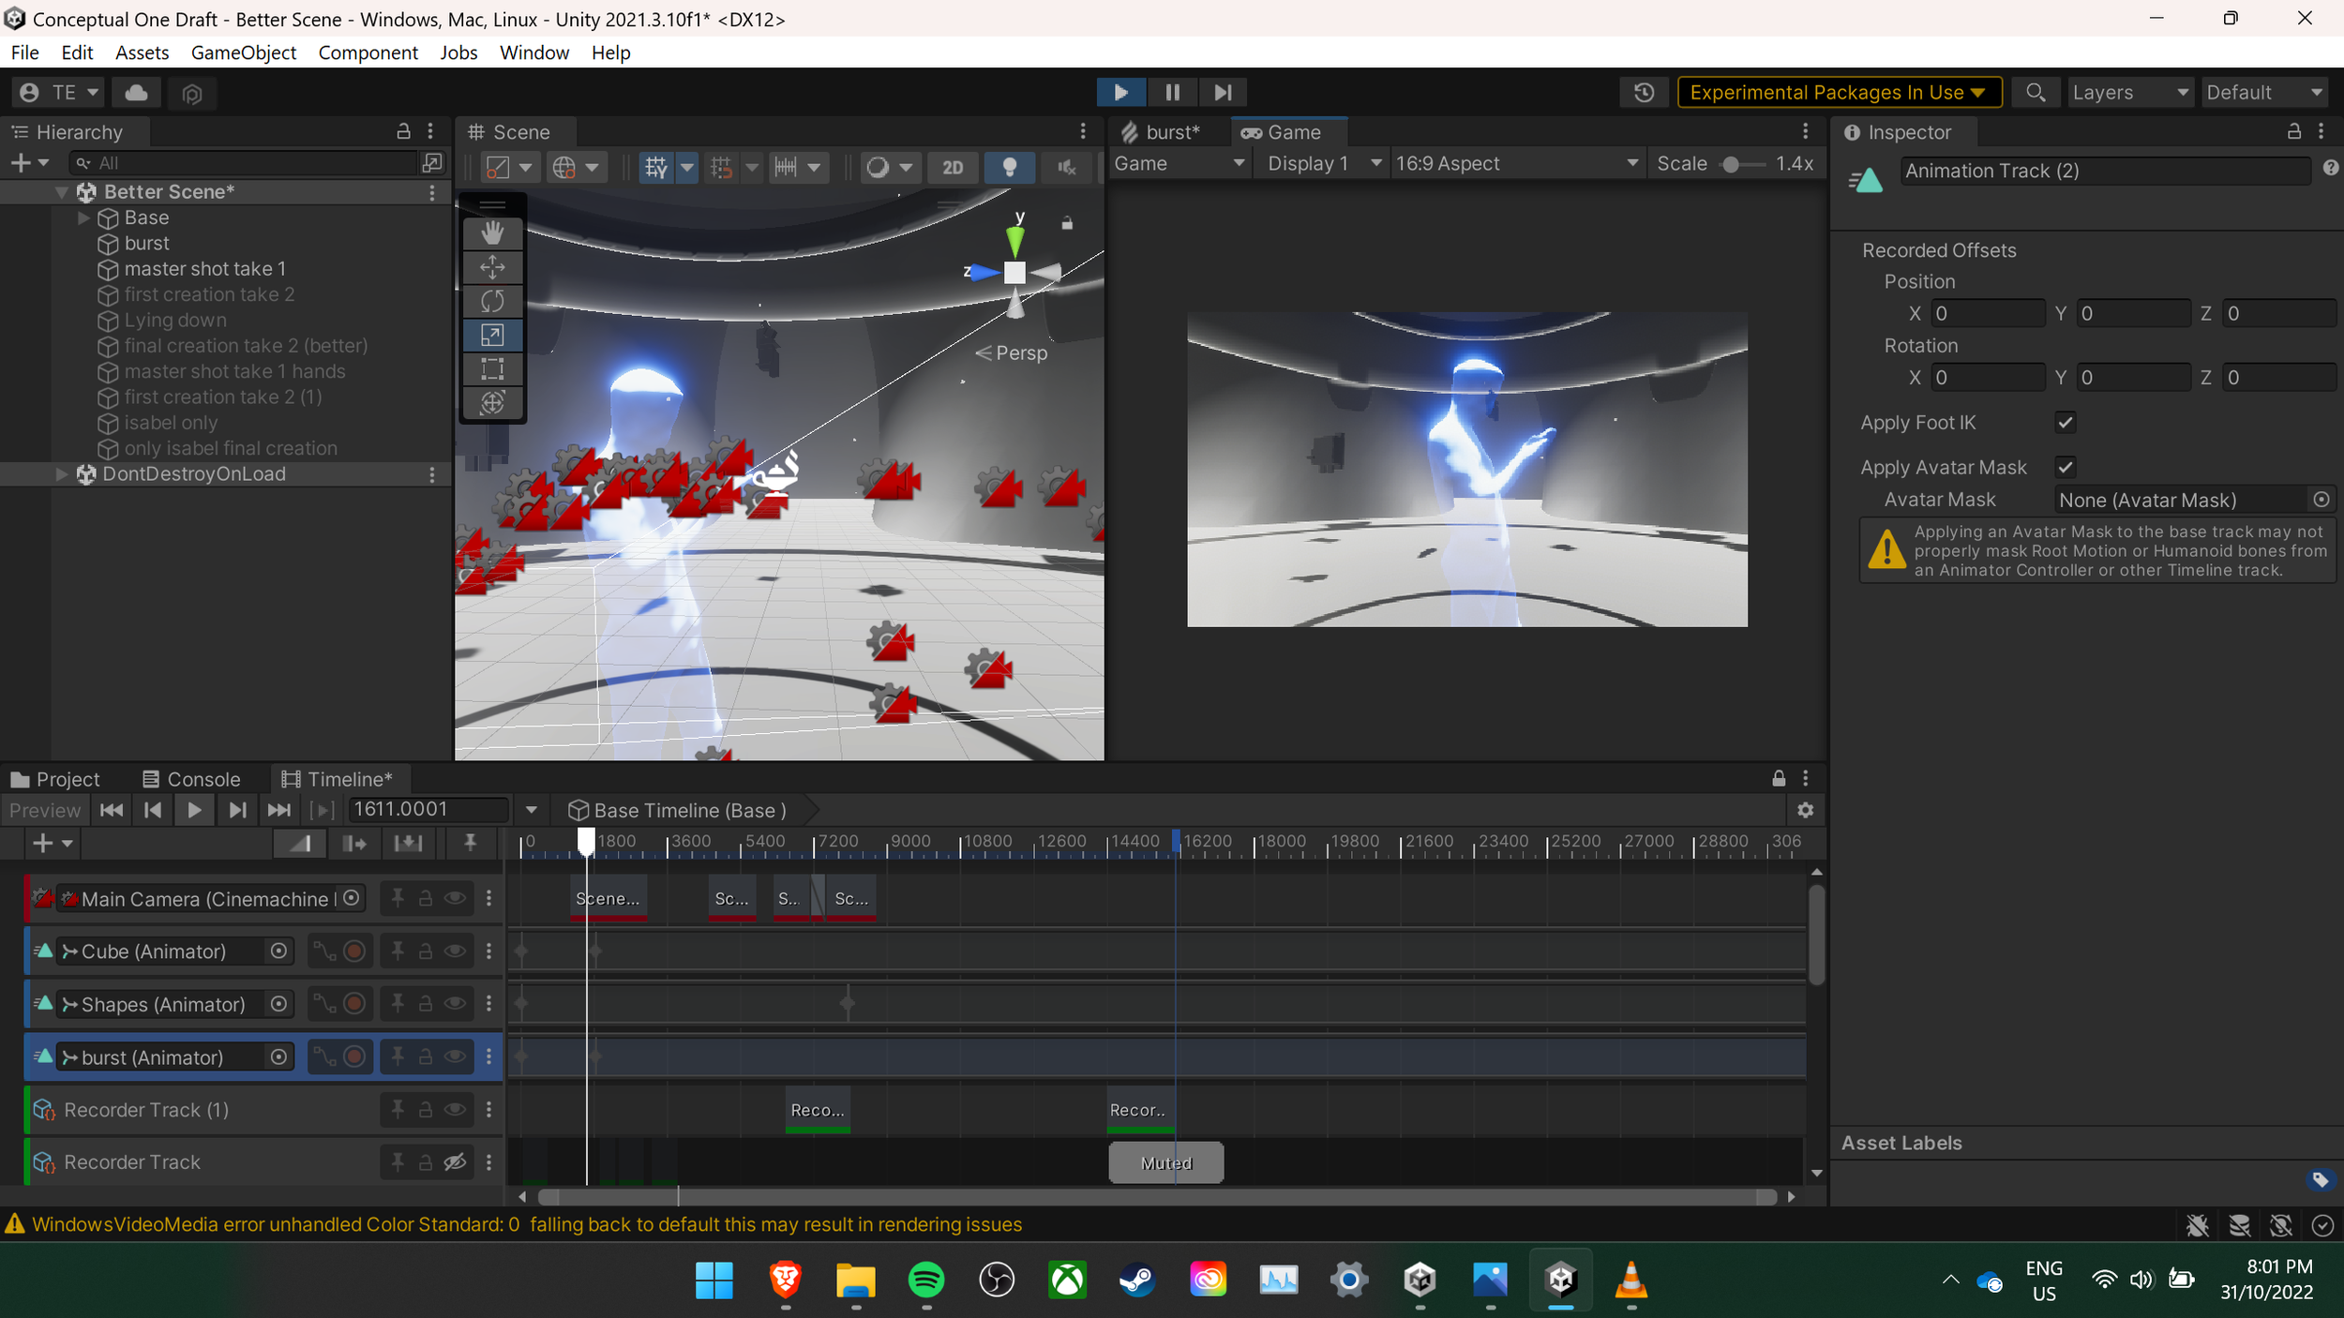Expand the Base object in Hierarchy

click(x=83, y=217)
